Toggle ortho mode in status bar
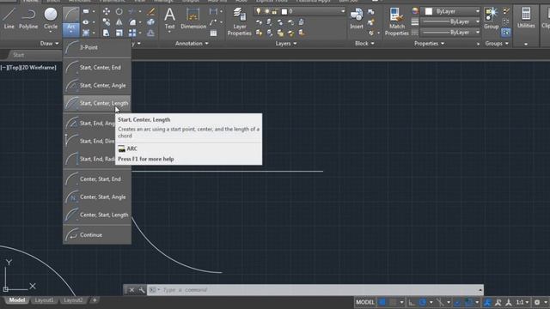This screenshot has width=550, height=309. point(411,302)
